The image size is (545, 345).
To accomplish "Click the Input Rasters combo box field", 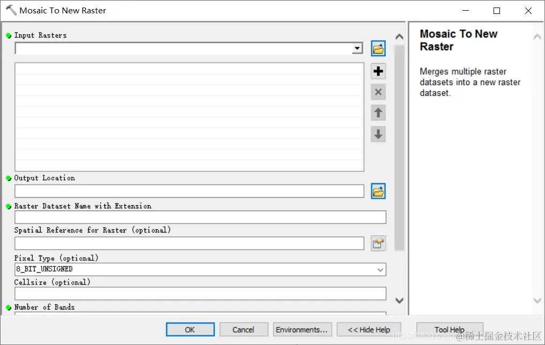I will (x=189, y=48).
